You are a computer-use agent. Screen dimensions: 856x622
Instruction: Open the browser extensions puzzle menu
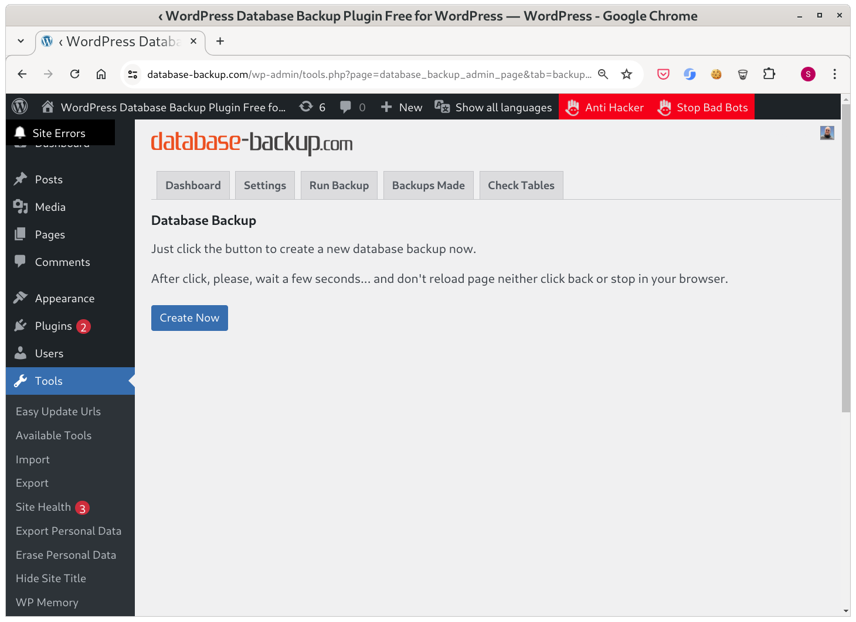click(x=769, y=74)
